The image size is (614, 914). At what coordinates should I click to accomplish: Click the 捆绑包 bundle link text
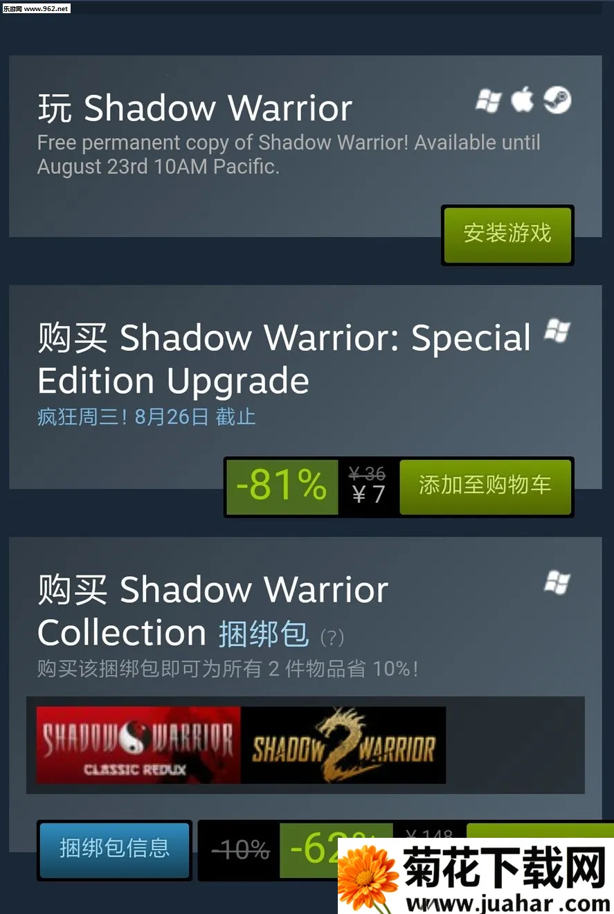pyautogui.click(x=264, y=634)
